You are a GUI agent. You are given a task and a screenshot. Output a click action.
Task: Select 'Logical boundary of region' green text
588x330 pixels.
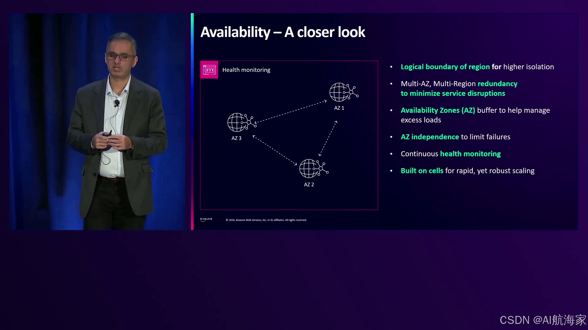445,67
